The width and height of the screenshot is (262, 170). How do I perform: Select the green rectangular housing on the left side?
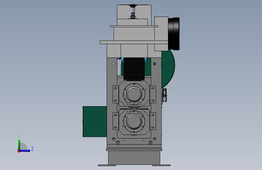pyautogui.click(x=95, y=122)
